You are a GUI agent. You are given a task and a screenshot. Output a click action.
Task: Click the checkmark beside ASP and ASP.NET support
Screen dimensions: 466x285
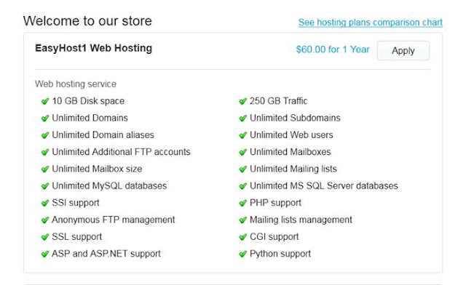click(45, 254)
